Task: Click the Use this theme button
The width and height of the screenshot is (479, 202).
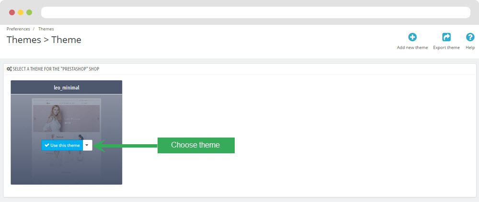Action: (x=62, y=145)
